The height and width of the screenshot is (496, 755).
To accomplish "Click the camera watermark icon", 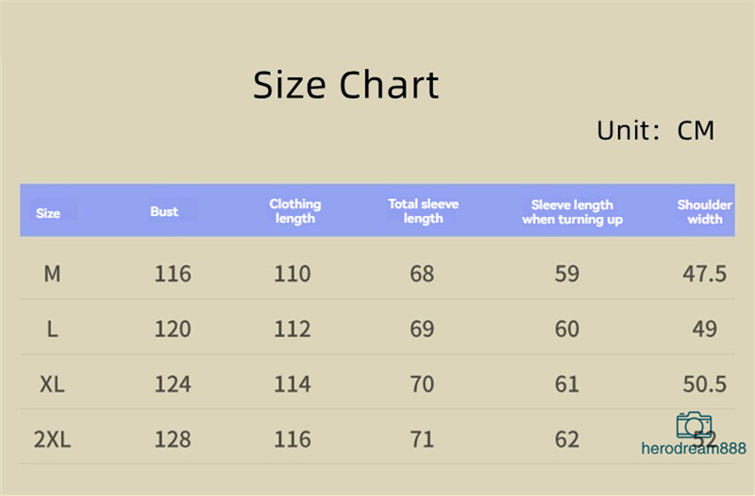I will pyautogui.click(x=694, y=424).
